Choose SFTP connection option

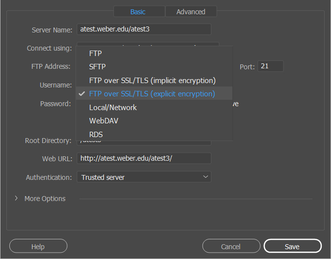point(98,67)
